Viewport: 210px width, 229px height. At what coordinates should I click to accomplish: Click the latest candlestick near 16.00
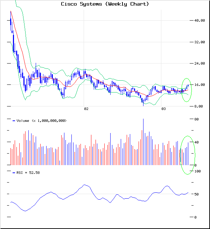click(188, 86)
